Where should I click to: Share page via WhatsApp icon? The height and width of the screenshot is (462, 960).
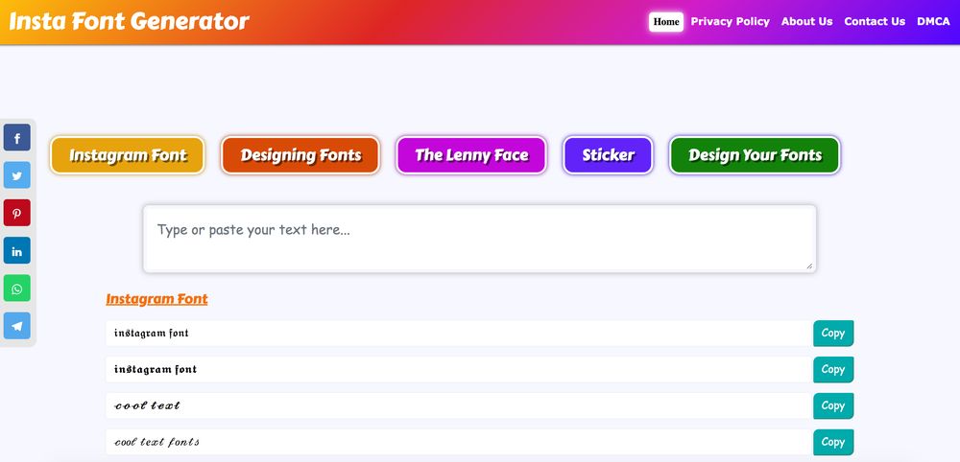pos(17,289)
